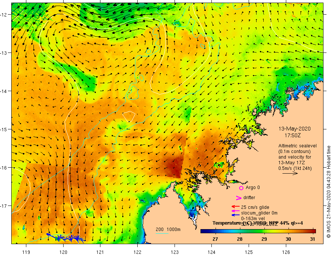The width and height of the screenshot is (331, 255).
Task: Click the '0.5m/s (1kt 24h)' text
Action: click(295, 168)
